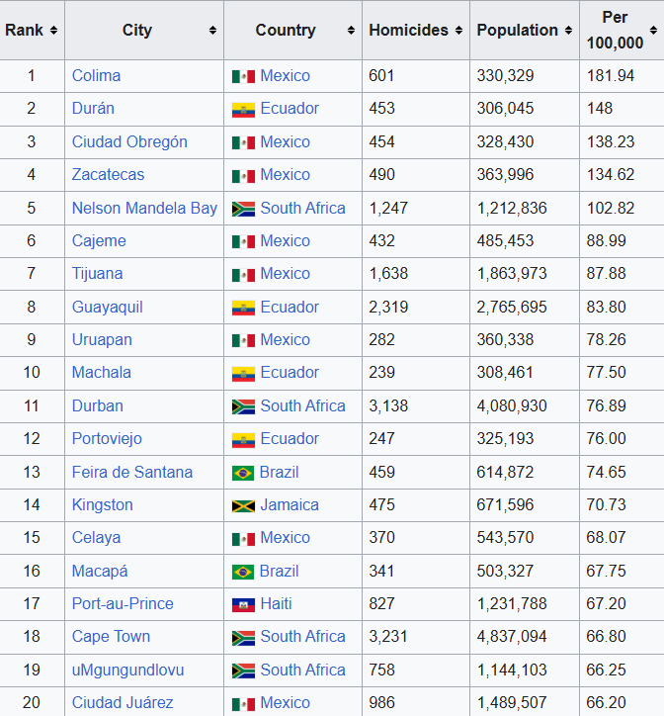Click the Brazil flag in Feira de Santana row
This screenshot has width=664, height=716.
tap(243, 473)
